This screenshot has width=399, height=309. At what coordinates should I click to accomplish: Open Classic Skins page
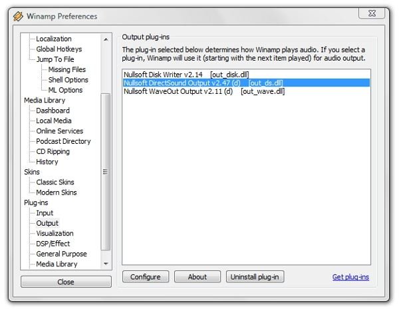55,182
